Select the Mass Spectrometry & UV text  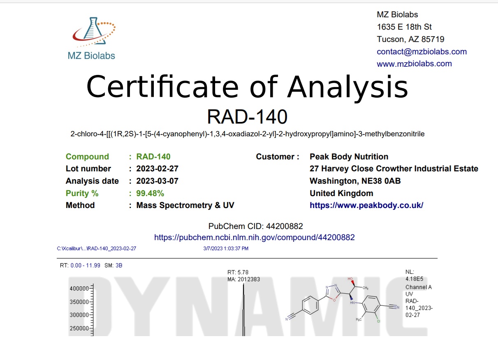pos(185,205)
